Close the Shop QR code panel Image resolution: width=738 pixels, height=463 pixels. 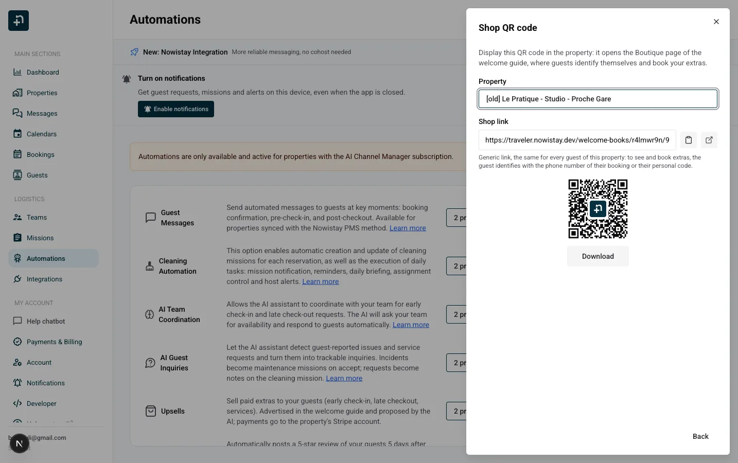716,22
